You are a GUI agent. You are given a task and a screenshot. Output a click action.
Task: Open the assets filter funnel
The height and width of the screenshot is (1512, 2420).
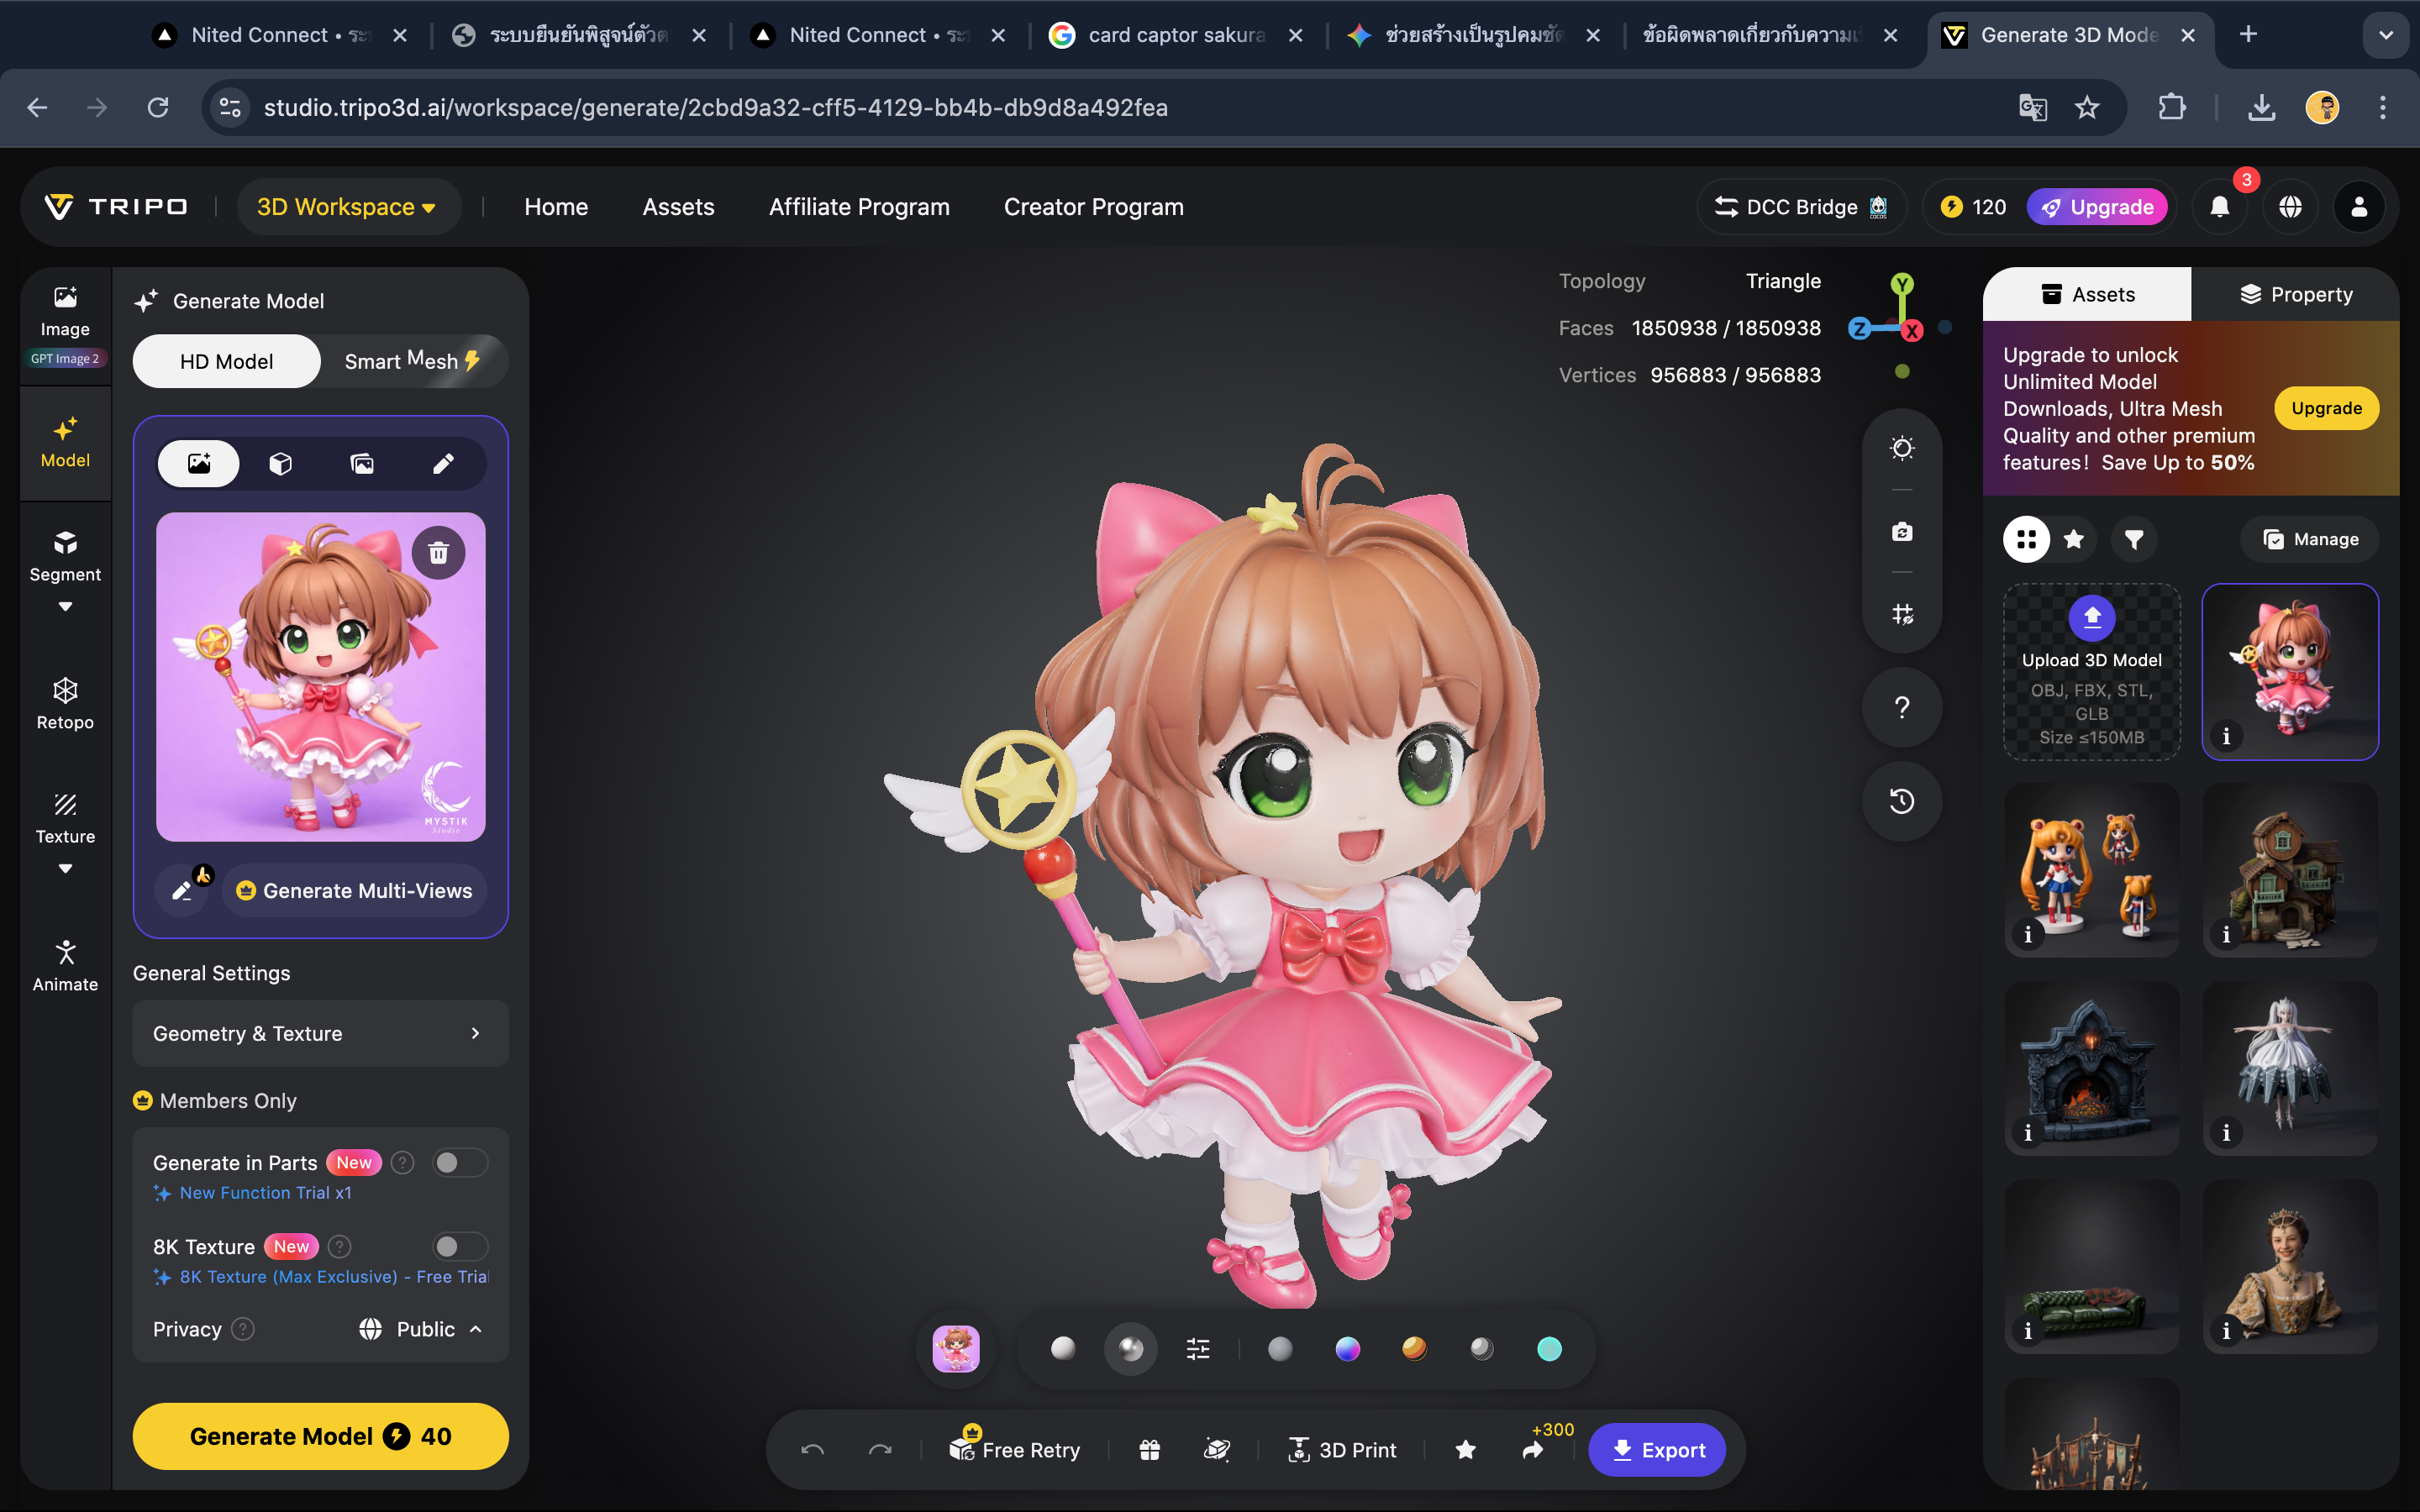[2134, 539]
